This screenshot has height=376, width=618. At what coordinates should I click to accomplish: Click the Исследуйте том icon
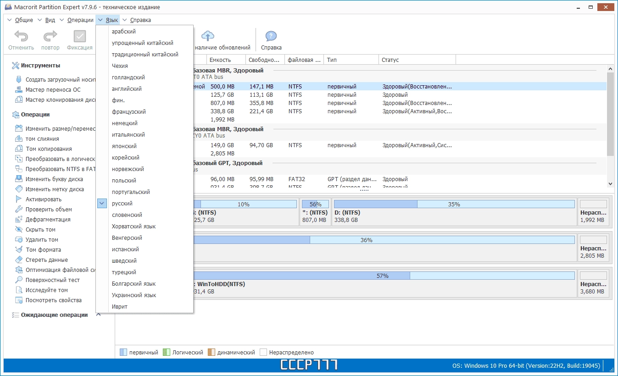tap(19, 290)
